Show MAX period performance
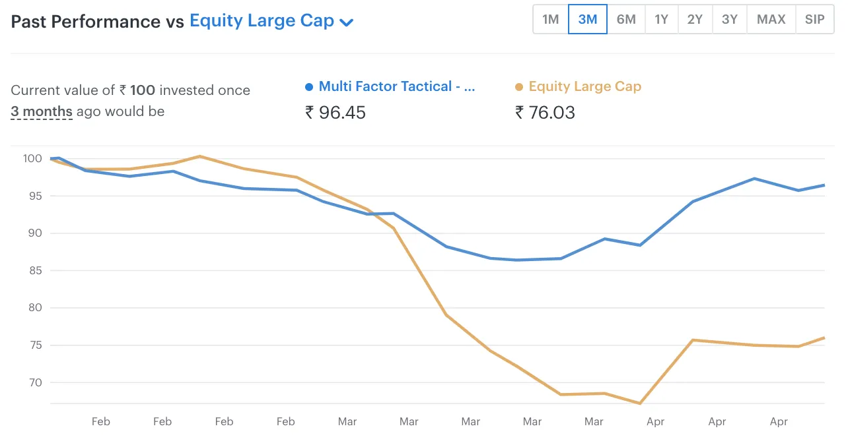This screenshot has height=447, width=848. click(771, 20)
